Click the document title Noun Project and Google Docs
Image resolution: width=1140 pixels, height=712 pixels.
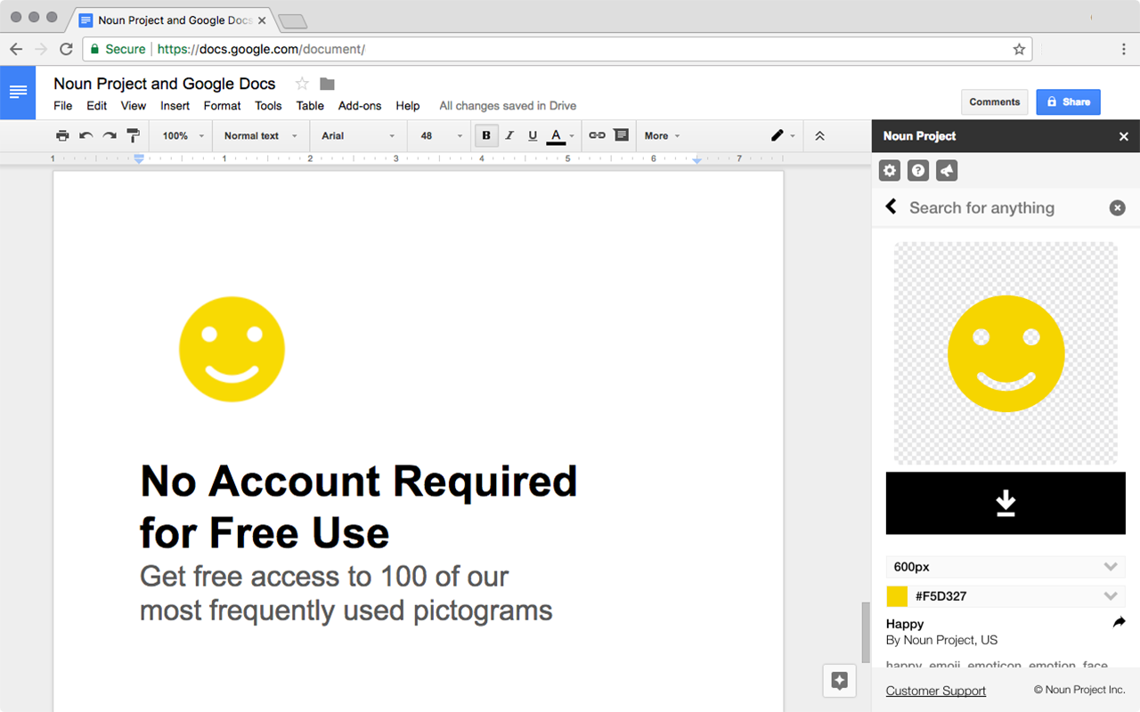(165, 84)
